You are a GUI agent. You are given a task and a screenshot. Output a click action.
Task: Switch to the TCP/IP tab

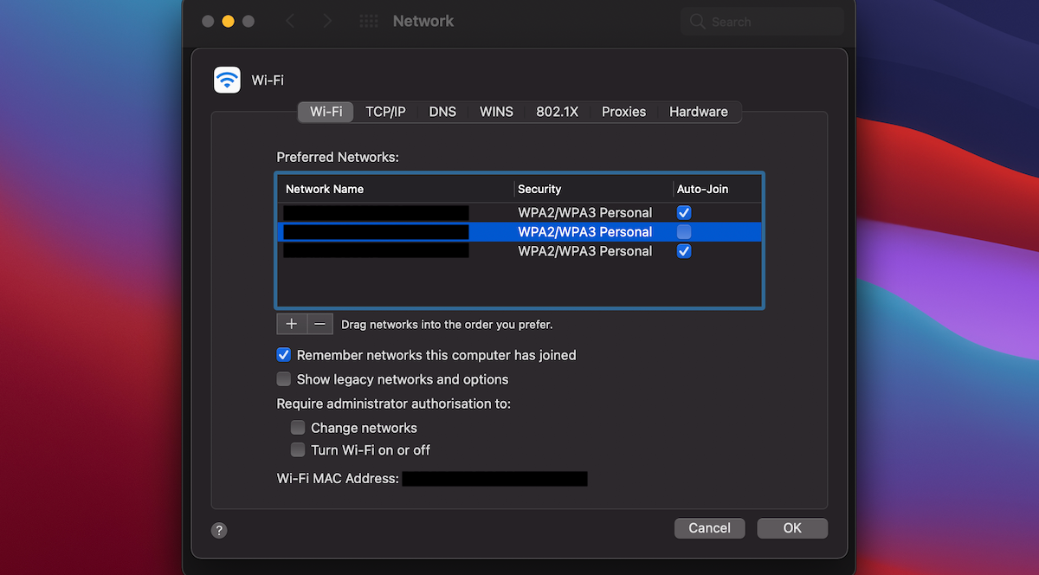(385, 112)
